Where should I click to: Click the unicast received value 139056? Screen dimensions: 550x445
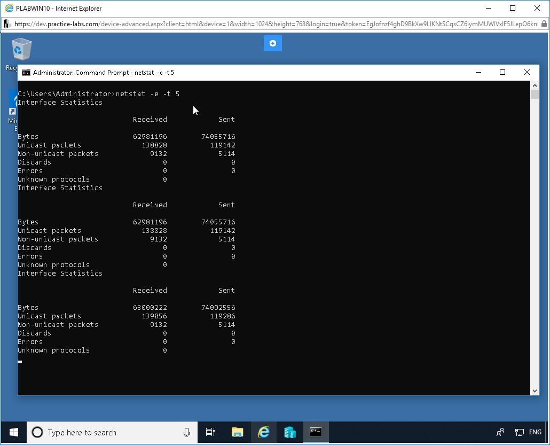point(154,316)
